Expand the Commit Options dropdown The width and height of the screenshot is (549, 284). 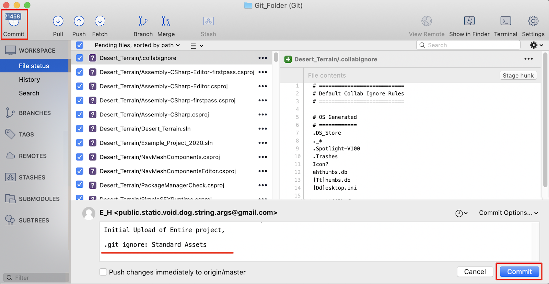(x=509, y=213)
